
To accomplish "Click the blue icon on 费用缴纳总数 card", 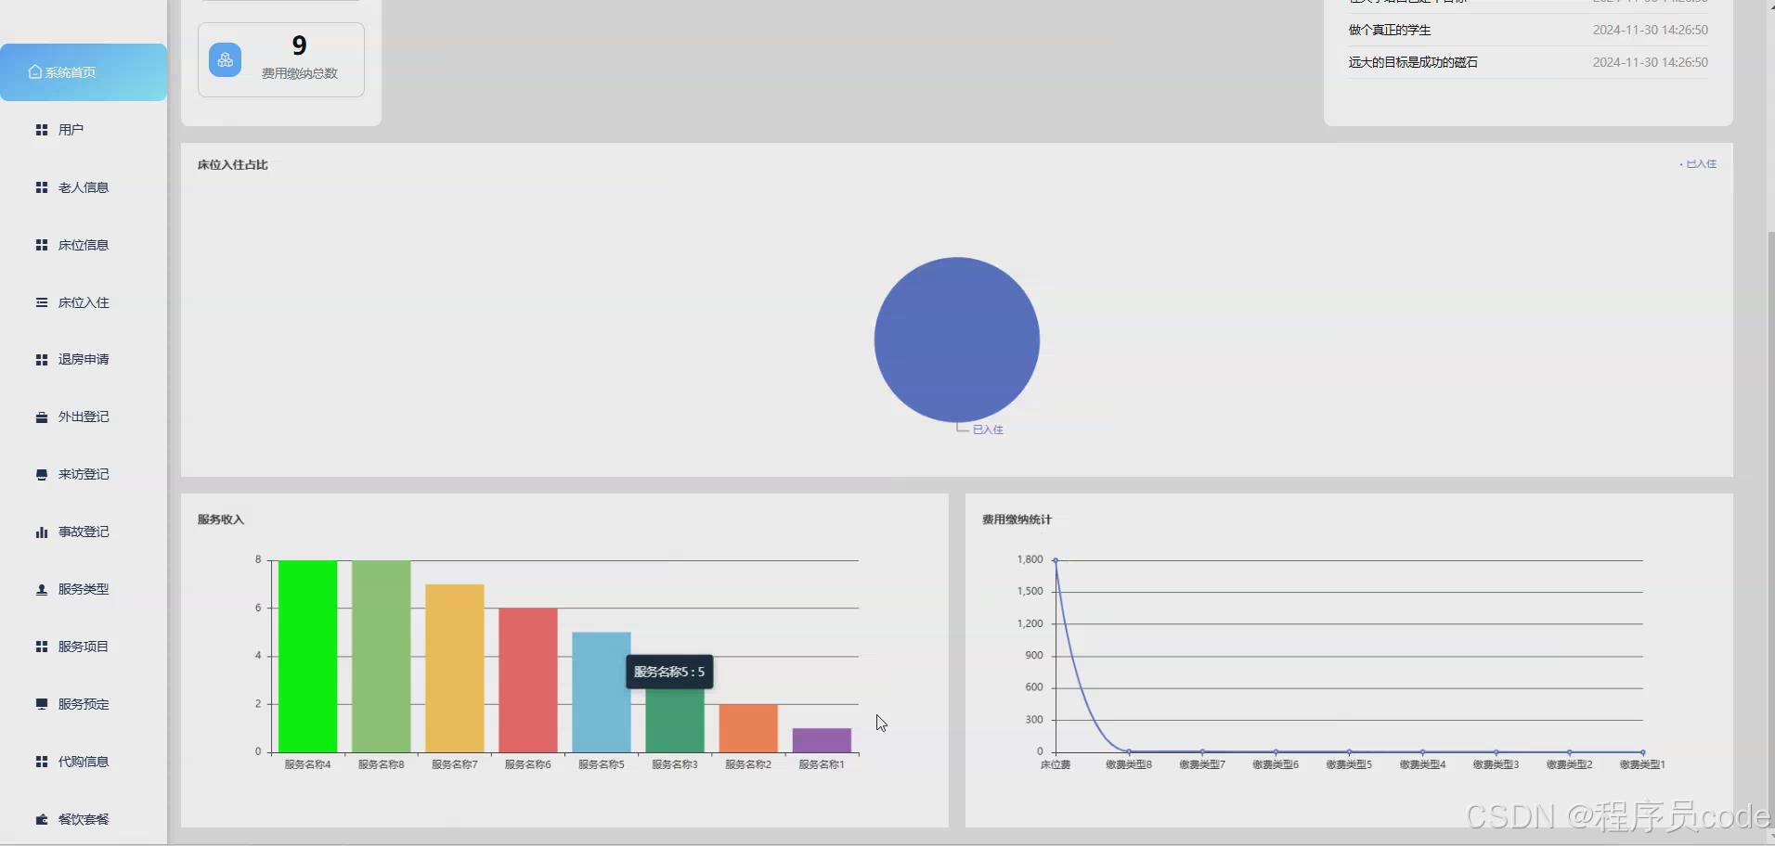I will 225,60.
